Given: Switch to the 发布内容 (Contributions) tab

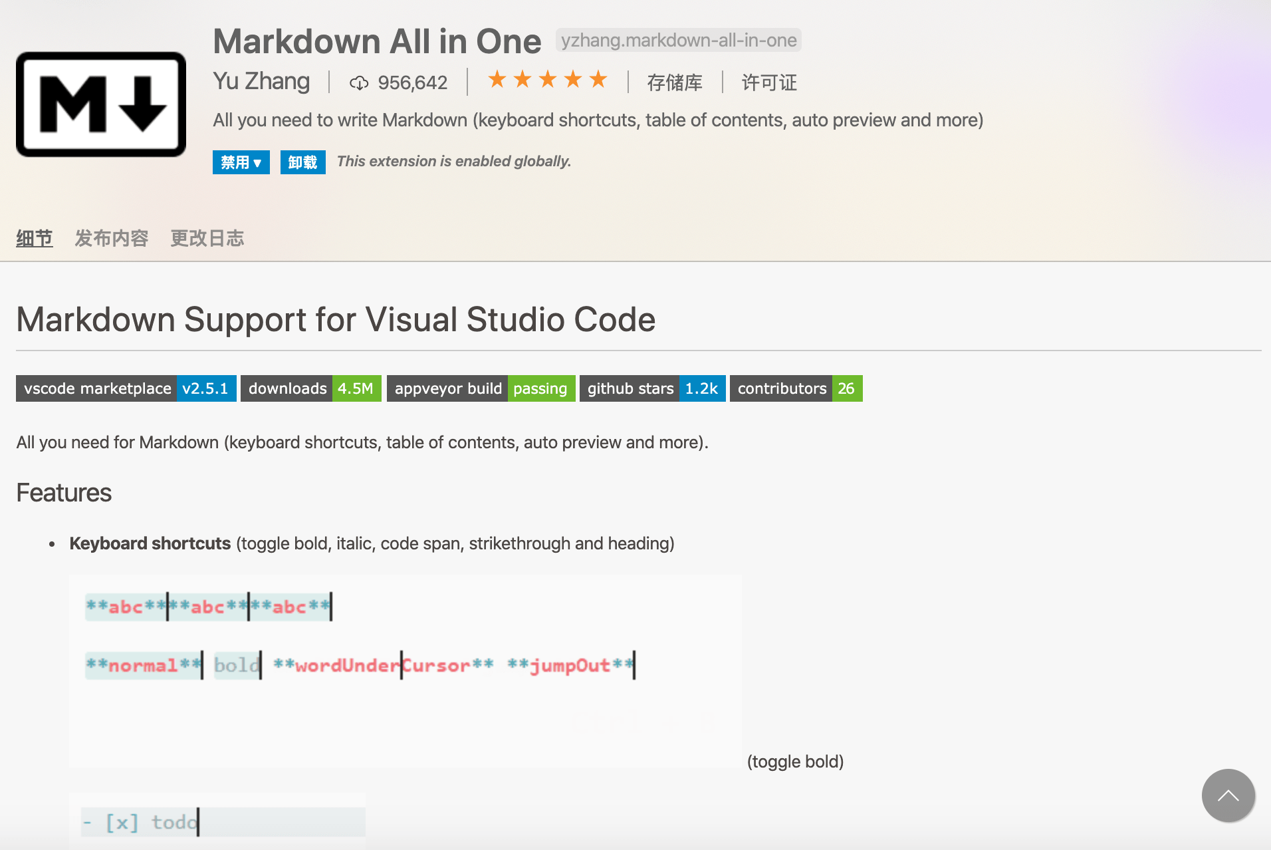Looking at the screenshot, I should click(112, 238).
